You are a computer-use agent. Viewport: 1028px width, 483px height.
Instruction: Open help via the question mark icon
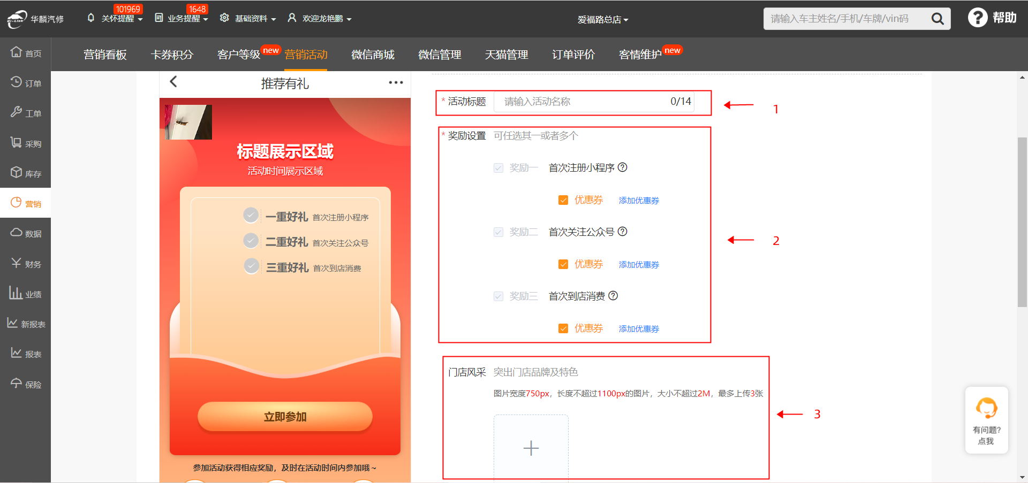pyautogui.click(x=978, y=18)
